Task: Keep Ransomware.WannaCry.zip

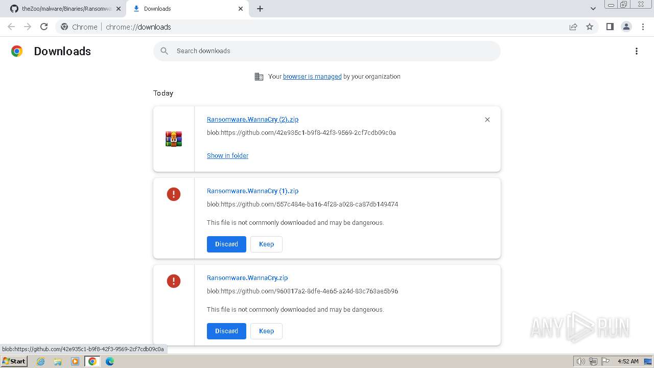Action: [x=266, y=331]
